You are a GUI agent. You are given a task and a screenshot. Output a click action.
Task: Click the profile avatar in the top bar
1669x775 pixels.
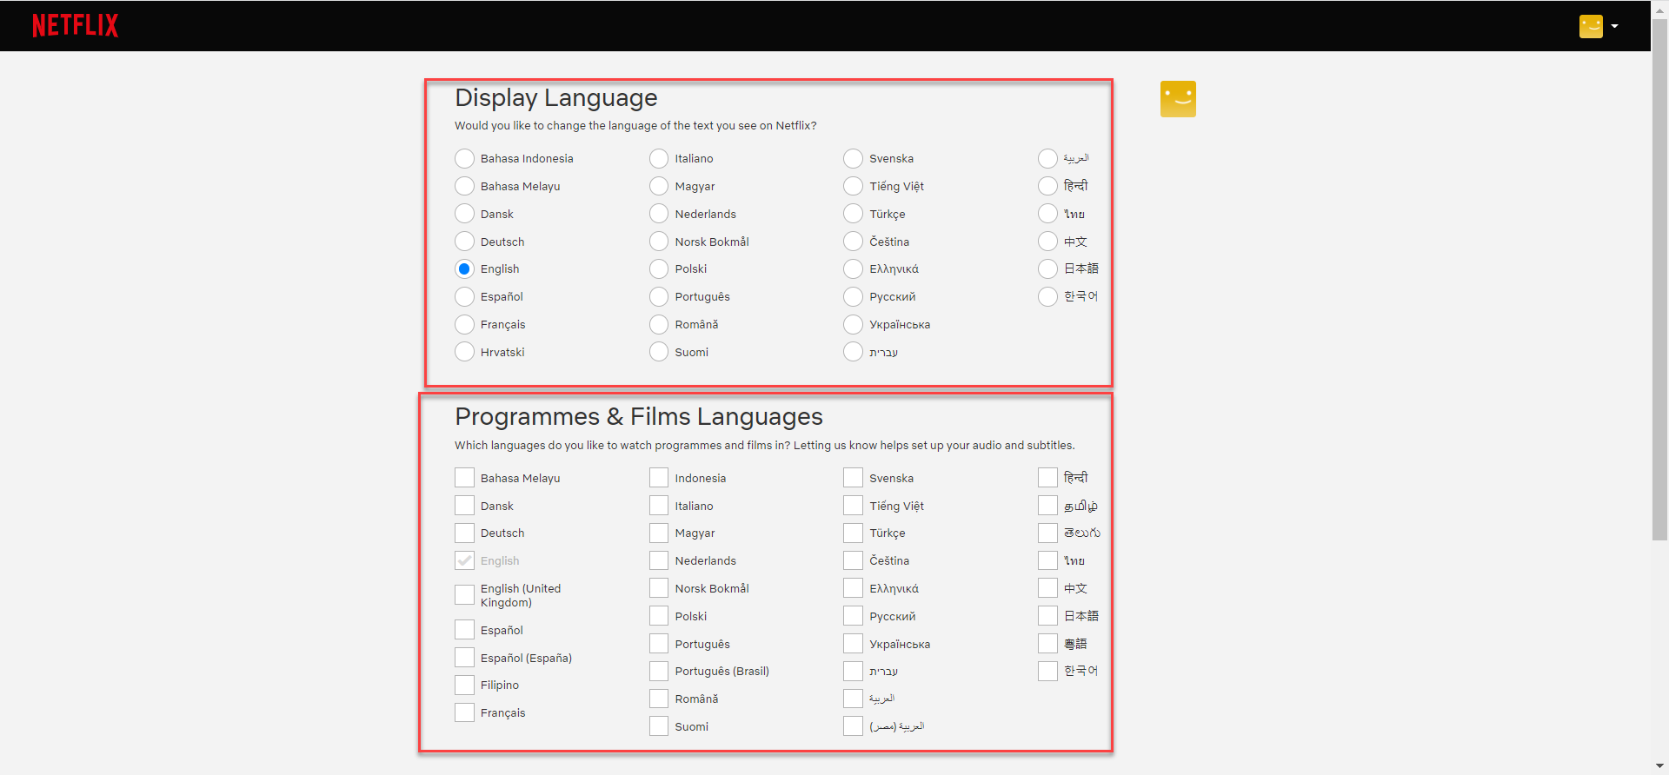1590,26
